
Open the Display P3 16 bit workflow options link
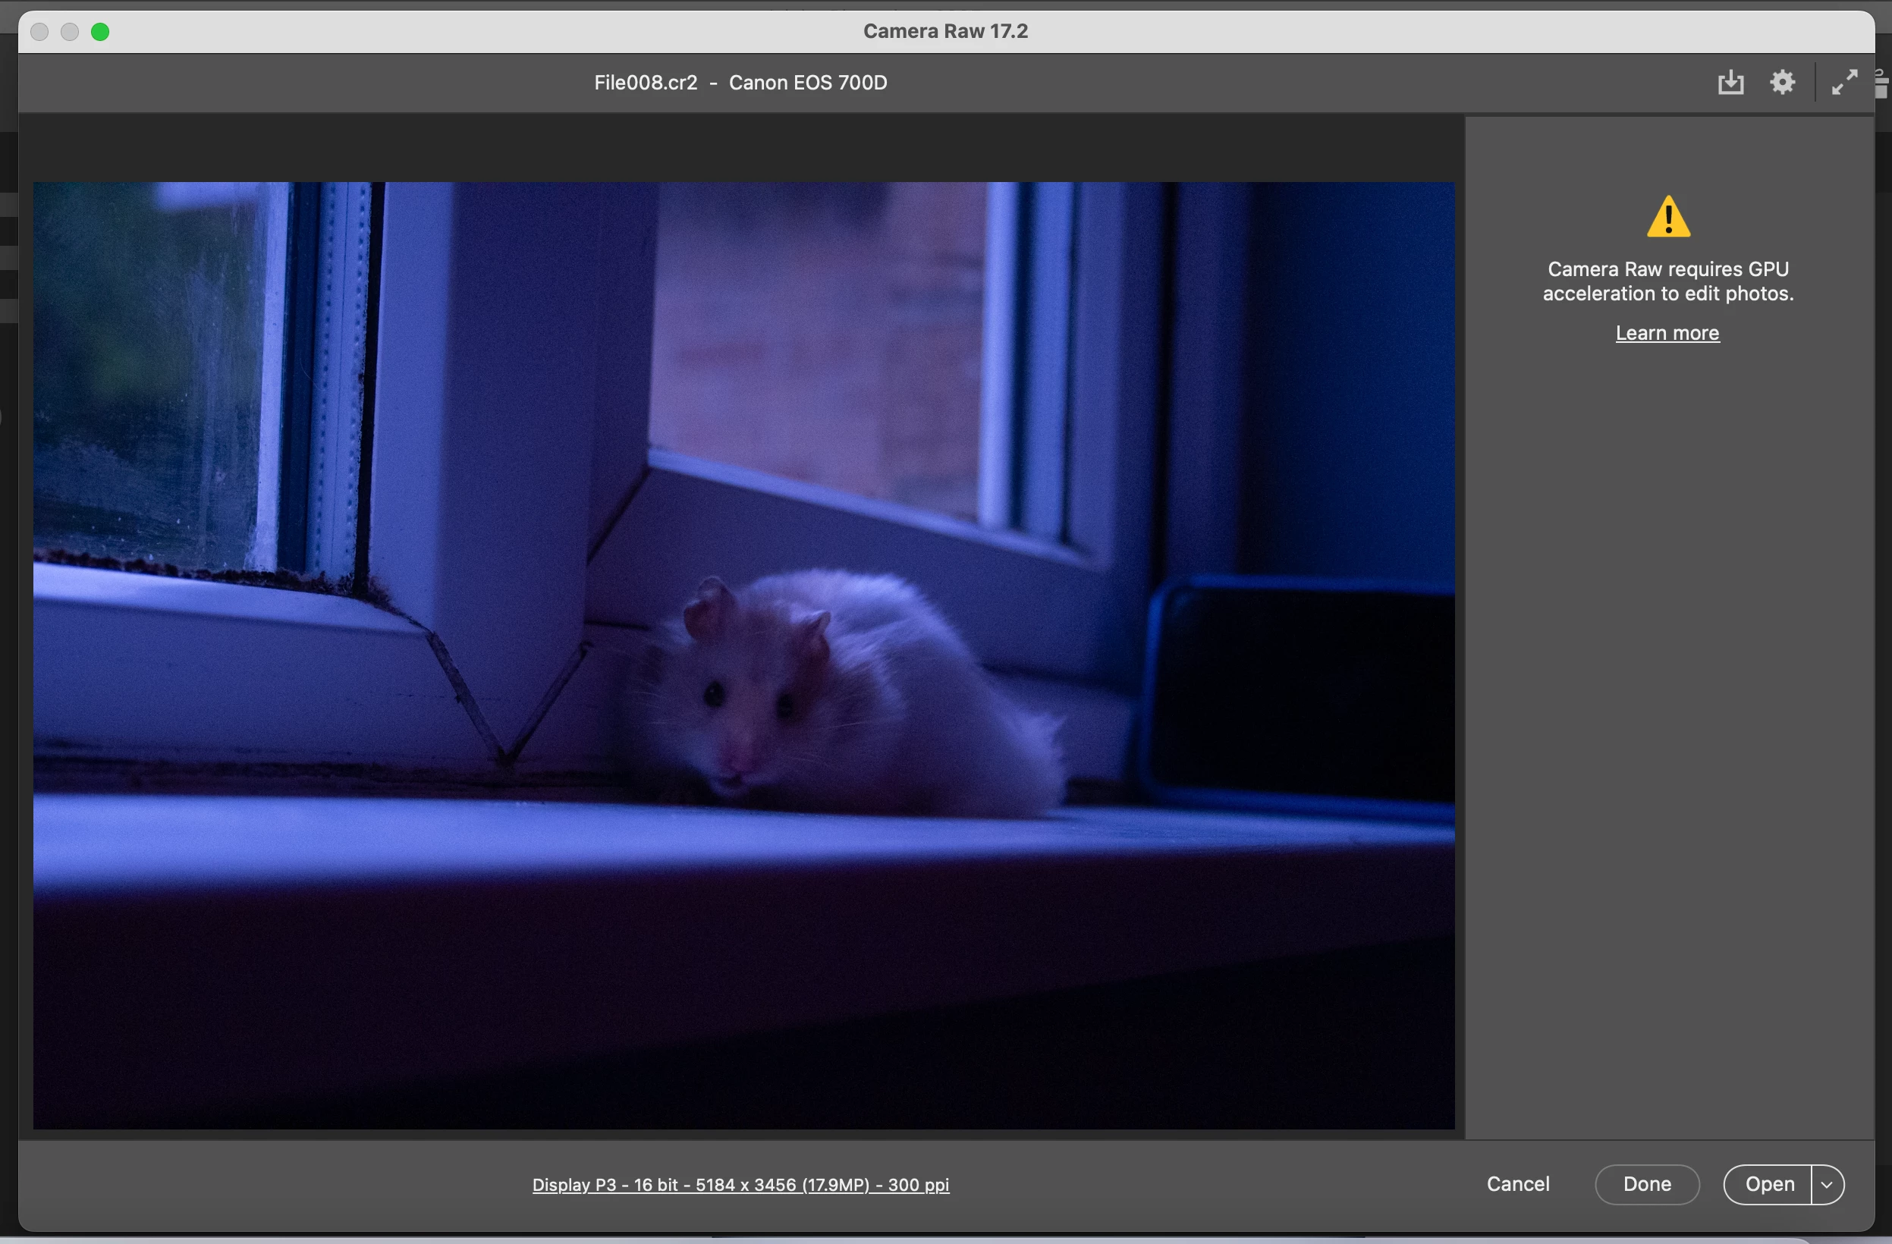[x=740, y=1185]
